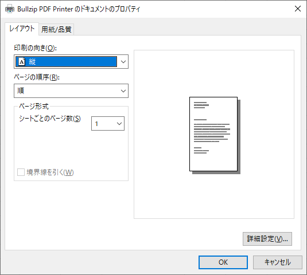307x275 pixels.
Task: Tick the 境界線を引く checkbox
Action: (x=21, y=172)
